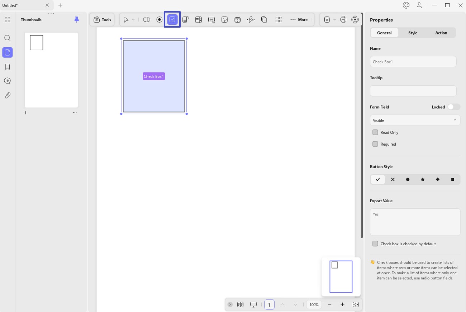Image resolution: width=466 pixels, height=312 pixels.
Task: Choose the date field tool
Action: click(x=237, y=20)
